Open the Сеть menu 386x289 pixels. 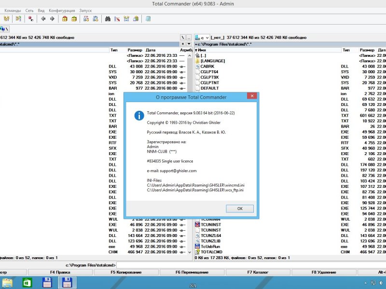pos(29,11)
